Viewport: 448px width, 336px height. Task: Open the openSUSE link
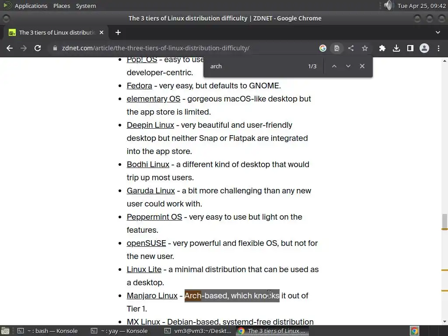point(146,243)
